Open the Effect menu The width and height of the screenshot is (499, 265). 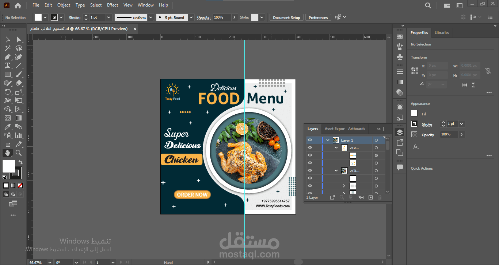click(113, 5)
